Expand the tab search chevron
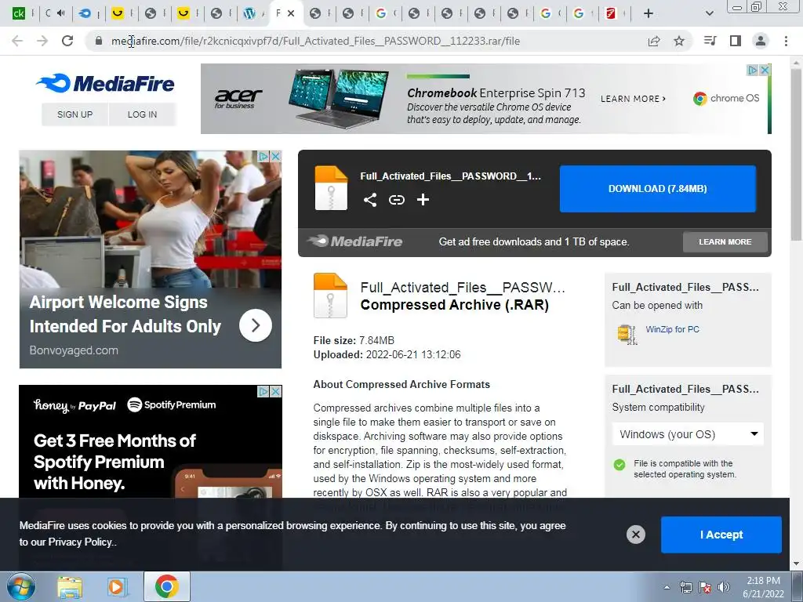The image size is (803, 602). 709,14
